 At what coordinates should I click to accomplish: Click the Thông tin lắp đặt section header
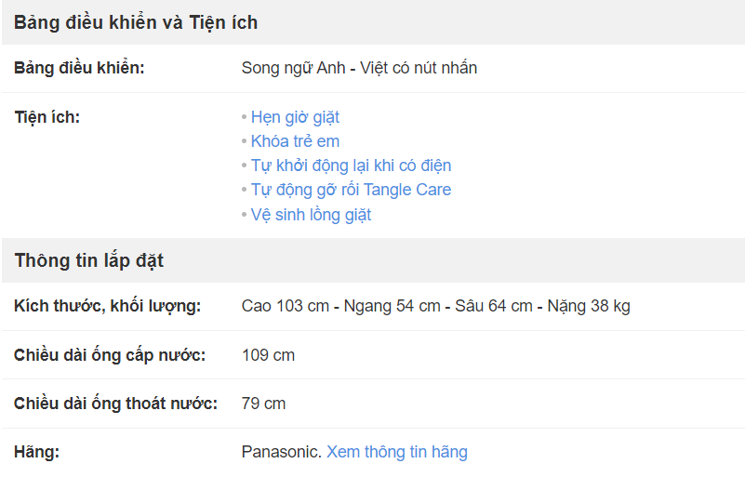89,260
